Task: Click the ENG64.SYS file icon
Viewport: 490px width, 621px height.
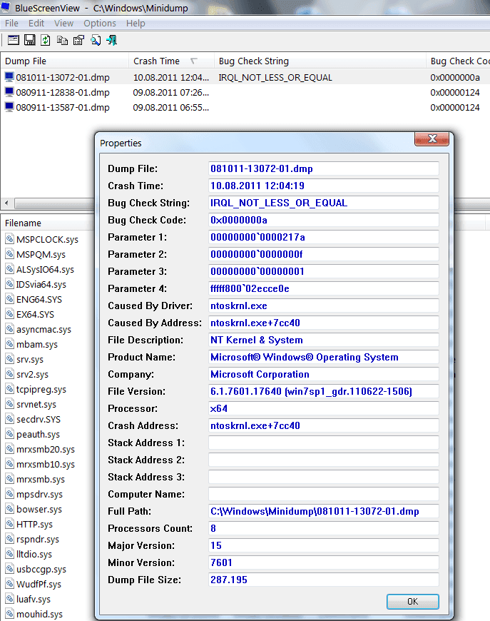Action: pyautogui.click(x=9, y=299)
